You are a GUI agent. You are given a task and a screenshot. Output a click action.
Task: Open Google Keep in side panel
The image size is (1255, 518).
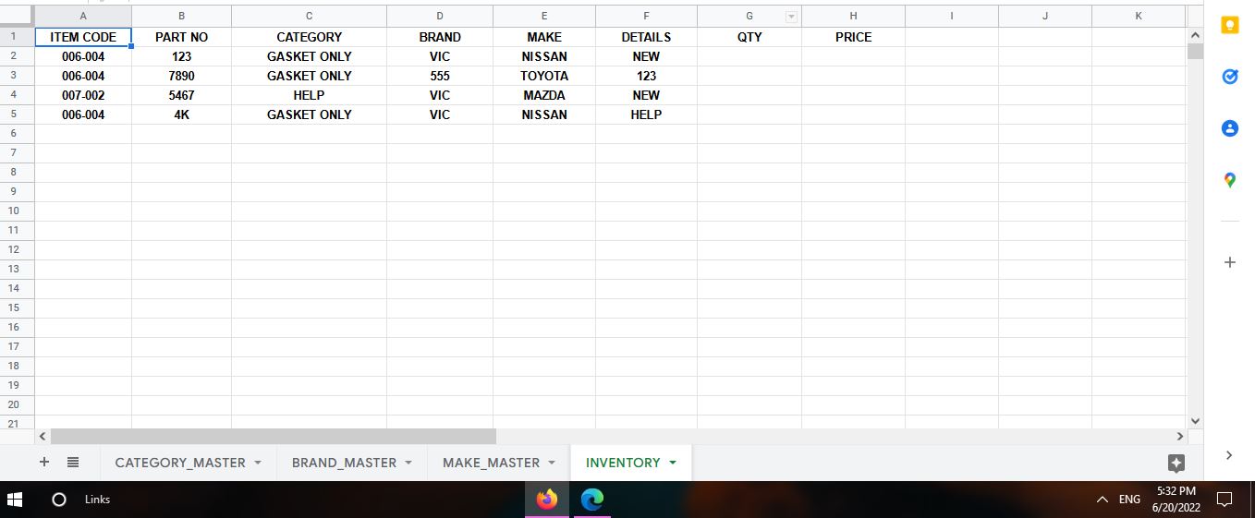pos(1229,26)
